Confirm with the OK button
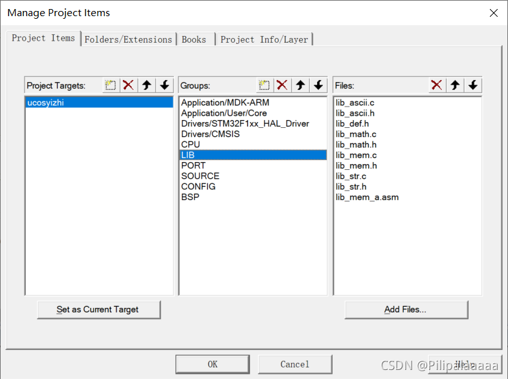Screen dimensions: 508x379 coord(212,364)
